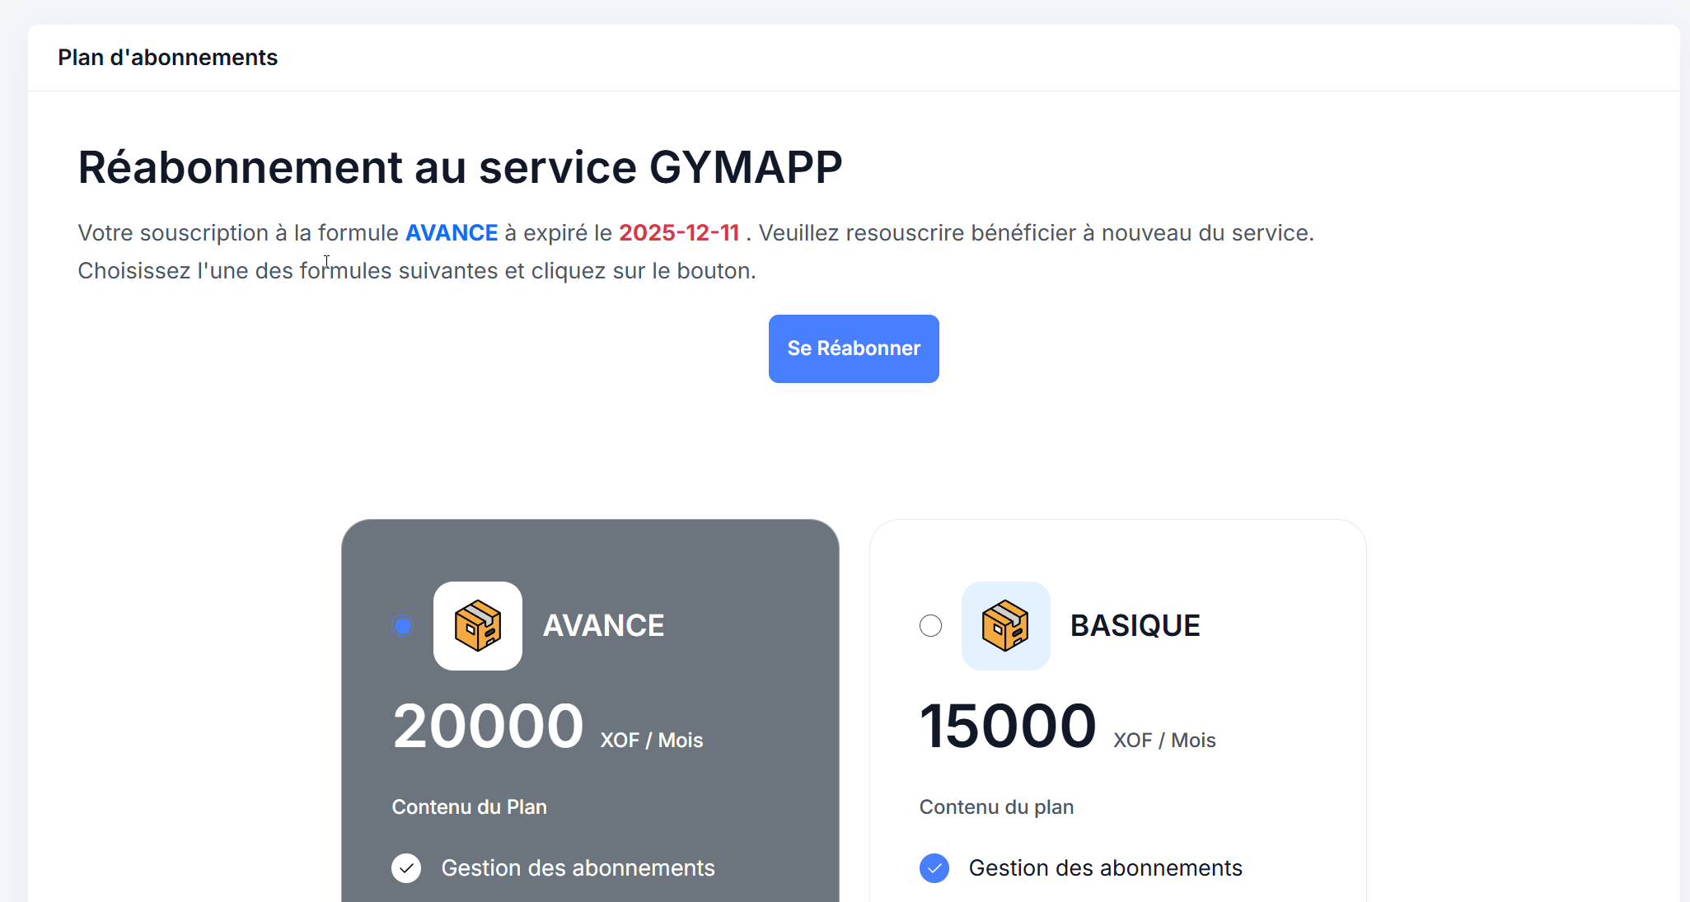Click the BASIQUE plan title
Image resolution: width=1690 pixels, height=902 pixels.
pyautogui.click(x=1135, y=626)
